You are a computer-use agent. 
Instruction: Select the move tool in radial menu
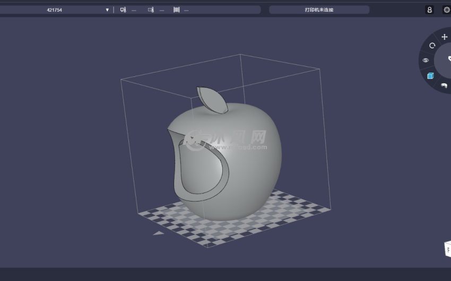tap(444, 37)
